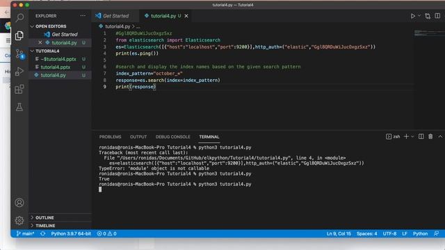Click the zsh terminal shell indicator
Image resolution: width=445 pixels, height=250 pixels.
[393, 137]
